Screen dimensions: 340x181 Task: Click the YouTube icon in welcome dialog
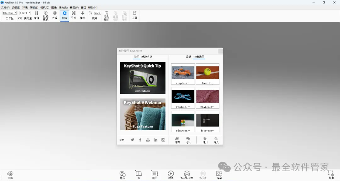[148, 140]
